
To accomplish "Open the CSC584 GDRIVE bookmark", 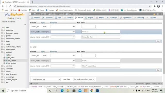I will [x=100, y=10].
